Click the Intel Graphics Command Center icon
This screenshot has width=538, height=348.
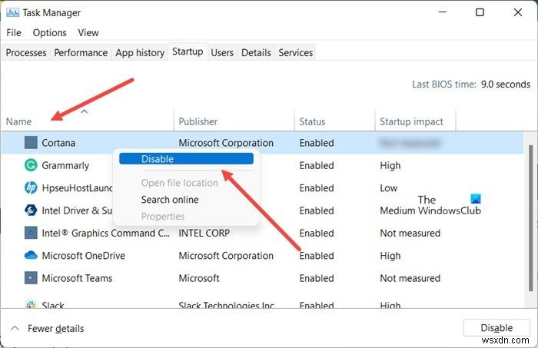[x=31, y=233]
